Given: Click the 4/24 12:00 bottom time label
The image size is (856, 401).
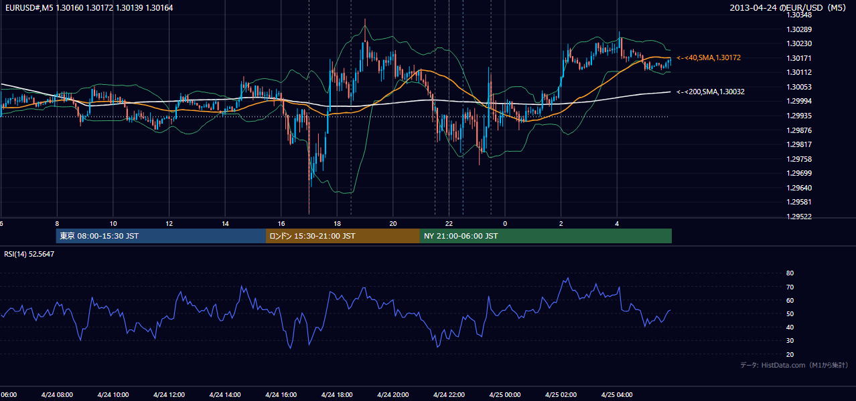Looking at the screenshot, I should (x=169, y=394).
